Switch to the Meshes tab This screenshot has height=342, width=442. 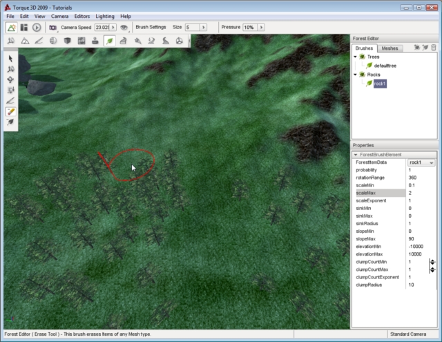tap(390, 48)
